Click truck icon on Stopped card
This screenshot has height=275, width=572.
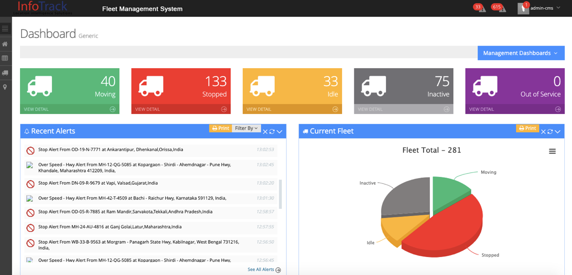pos(151,86)
